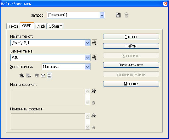Toggle include master pages option
The height and width of the screenshot is (139, 169).
point(43,75)
